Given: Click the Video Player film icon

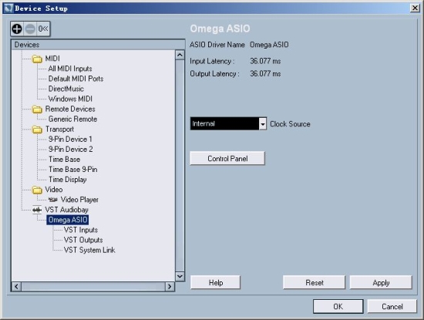Looking at the screenshot, I should click(x=52, y=200).
